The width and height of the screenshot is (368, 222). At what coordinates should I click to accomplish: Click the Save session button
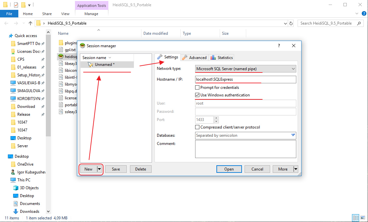pyautogui.click(x=116, y=169)
